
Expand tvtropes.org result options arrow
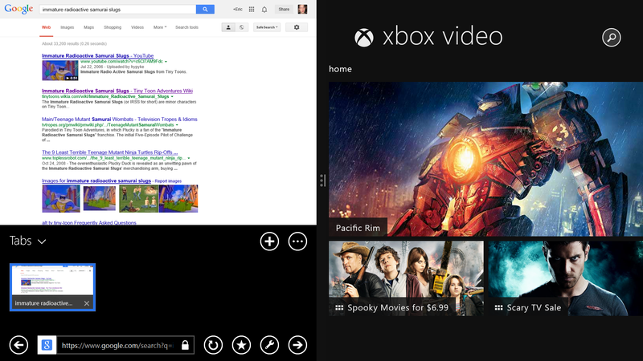point(177,125)
